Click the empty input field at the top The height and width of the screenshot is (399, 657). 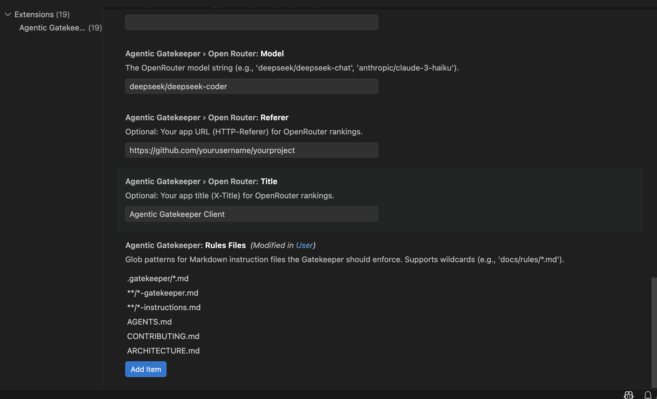point(251,22)
